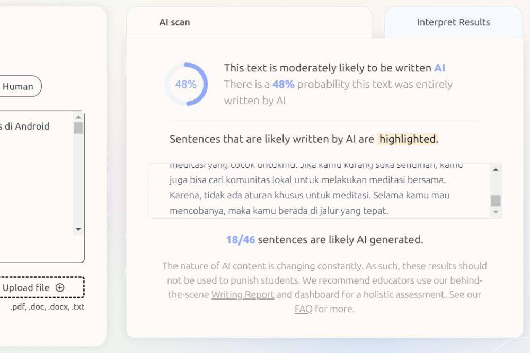The width and height of the screenshot is (530, 353).
Task: Click the input text area down arrow
Action: [x=78, y=229]
